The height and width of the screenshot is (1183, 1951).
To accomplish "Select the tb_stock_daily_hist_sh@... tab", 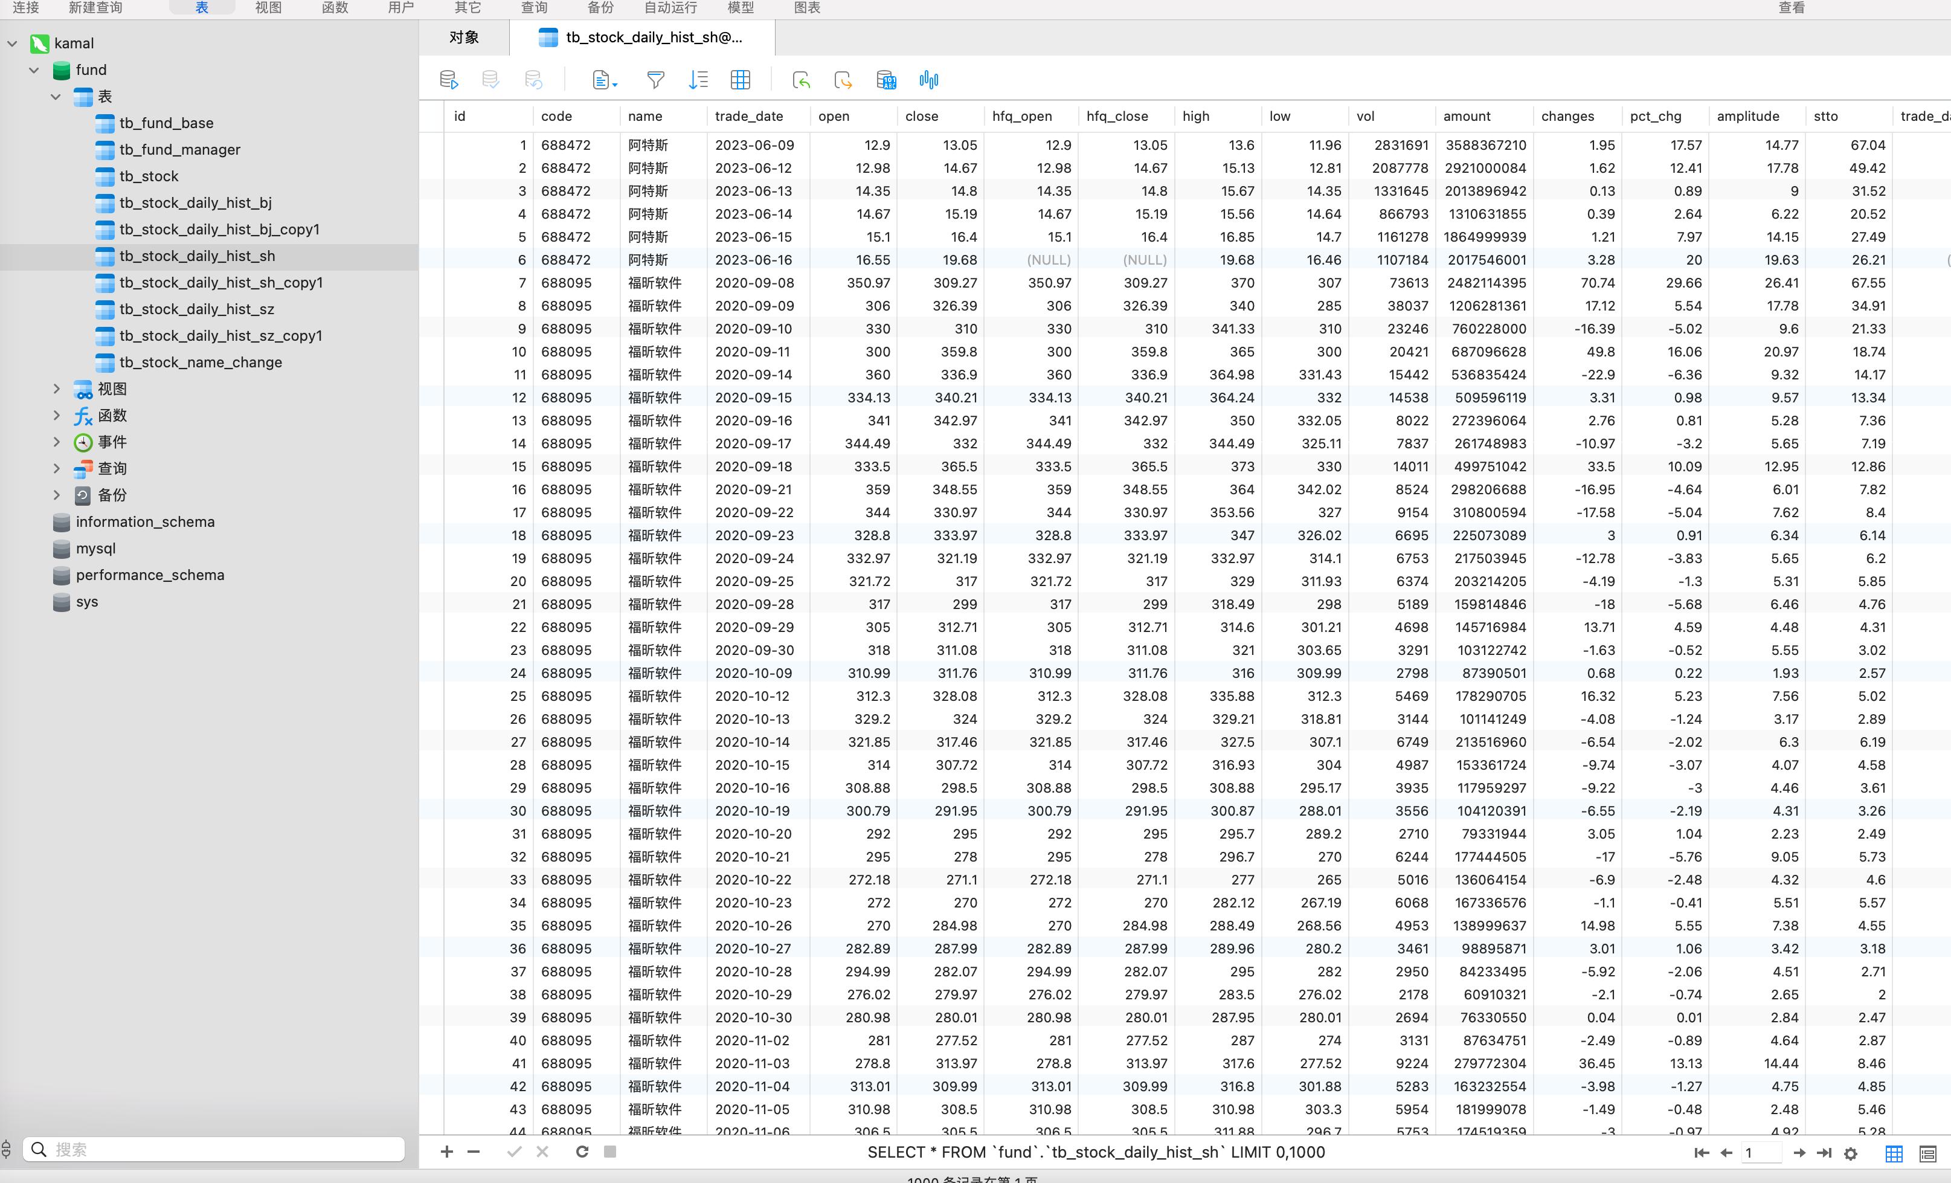I will coord(642,37).
